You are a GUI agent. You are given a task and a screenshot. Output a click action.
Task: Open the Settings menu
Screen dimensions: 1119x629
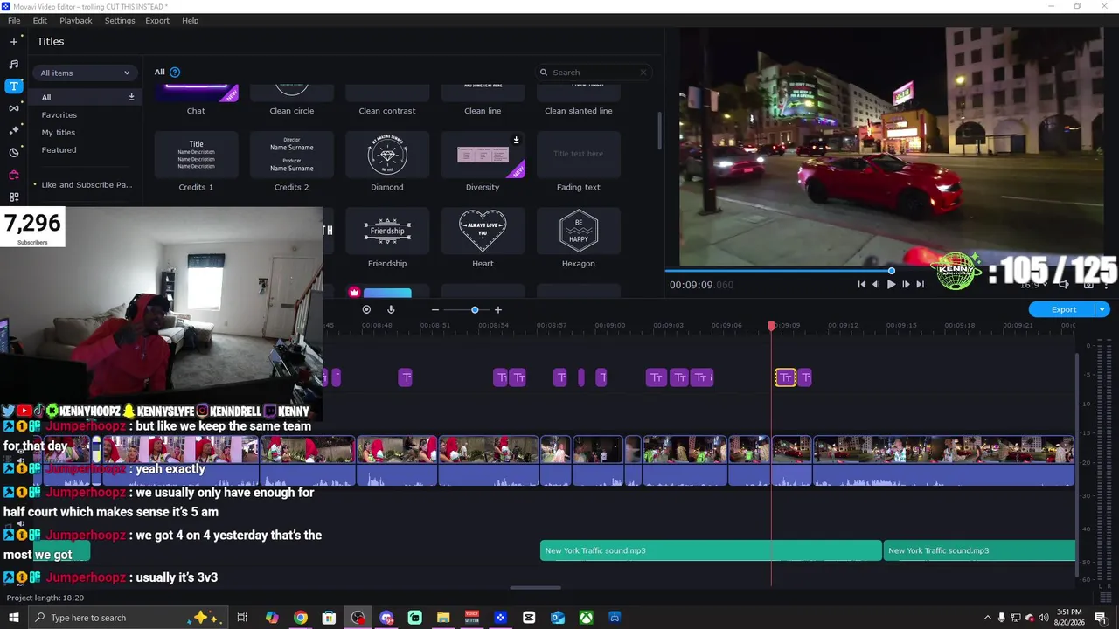[x=120, y=20]
